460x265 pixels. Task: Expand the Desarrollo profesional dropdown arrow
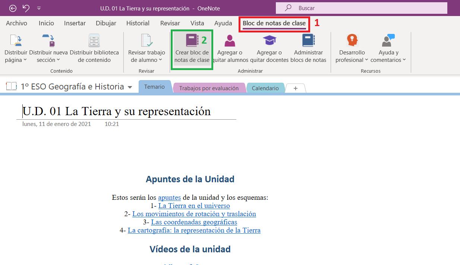[366, 60]
